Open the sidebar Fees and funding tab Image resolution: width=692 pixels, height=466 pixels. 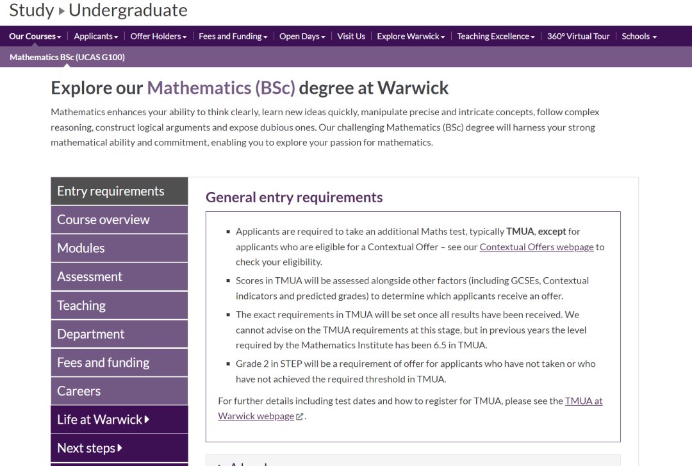(119, 362)
